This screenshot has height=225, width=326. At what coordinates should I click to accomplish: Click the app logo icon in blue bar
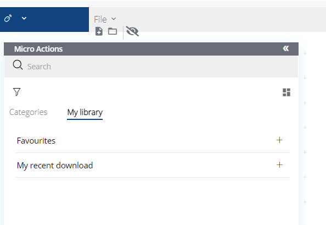(x=8, y=18)
